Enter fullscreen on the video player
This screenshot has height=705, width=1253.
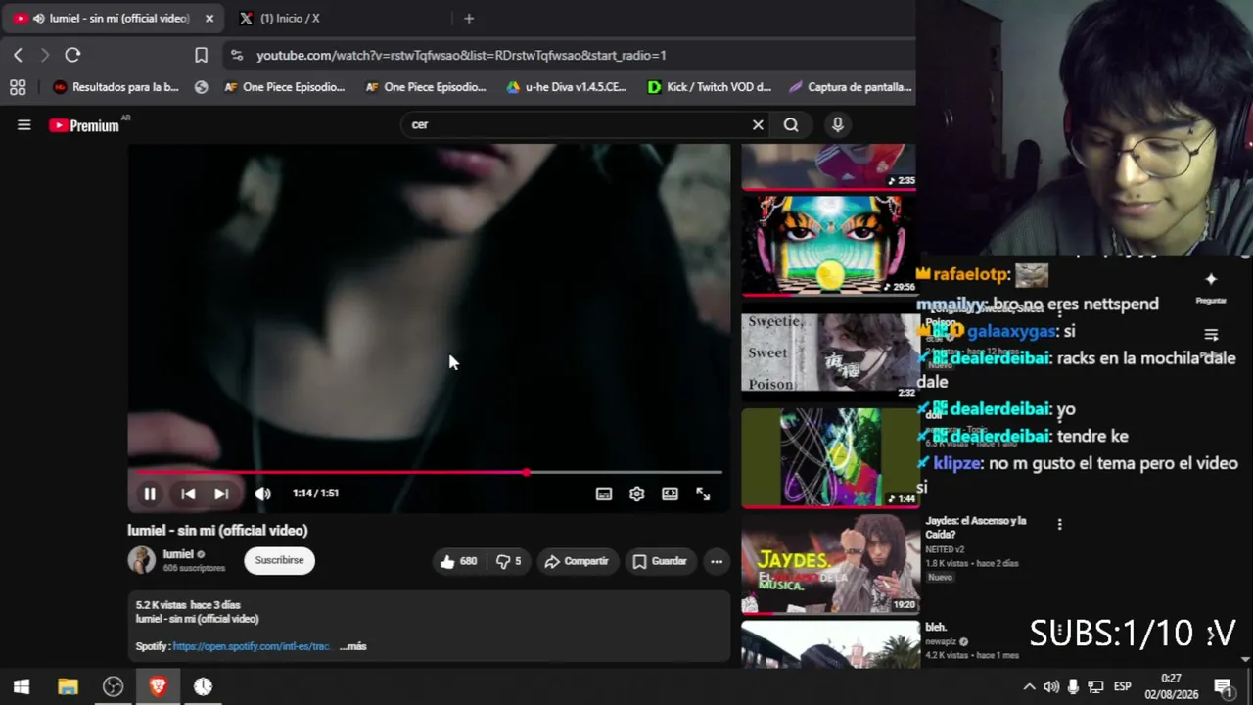pyautogui.click(x=703, y=494)
